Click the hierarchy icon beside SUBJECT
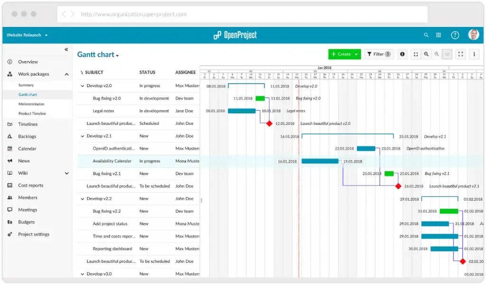 82,72
